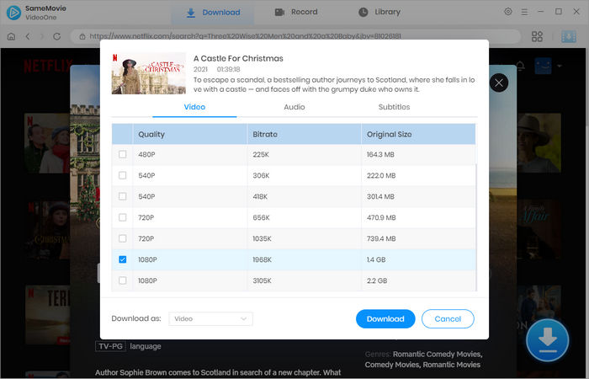589x379 pixels.
Task: Click the forward navigation arrow
Action: coord(42,36)
